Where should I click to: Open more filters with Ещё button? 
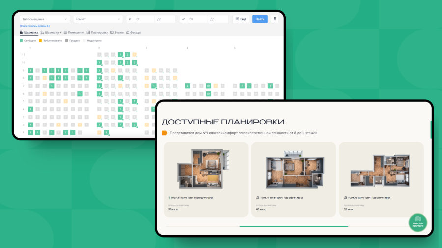click(241, 19)
